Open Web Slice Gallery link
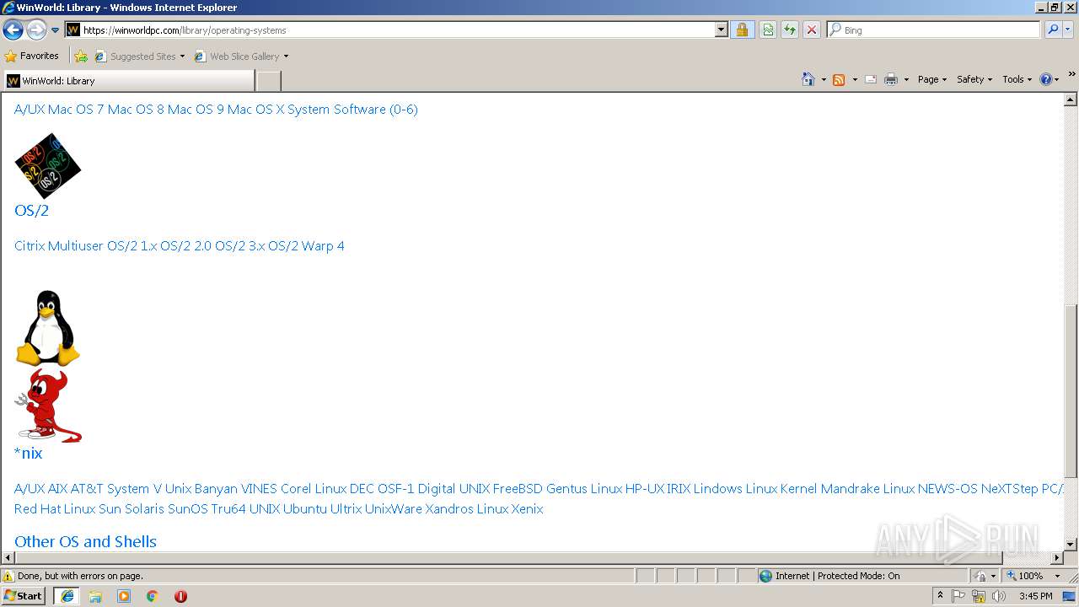 tap(241, 56)
